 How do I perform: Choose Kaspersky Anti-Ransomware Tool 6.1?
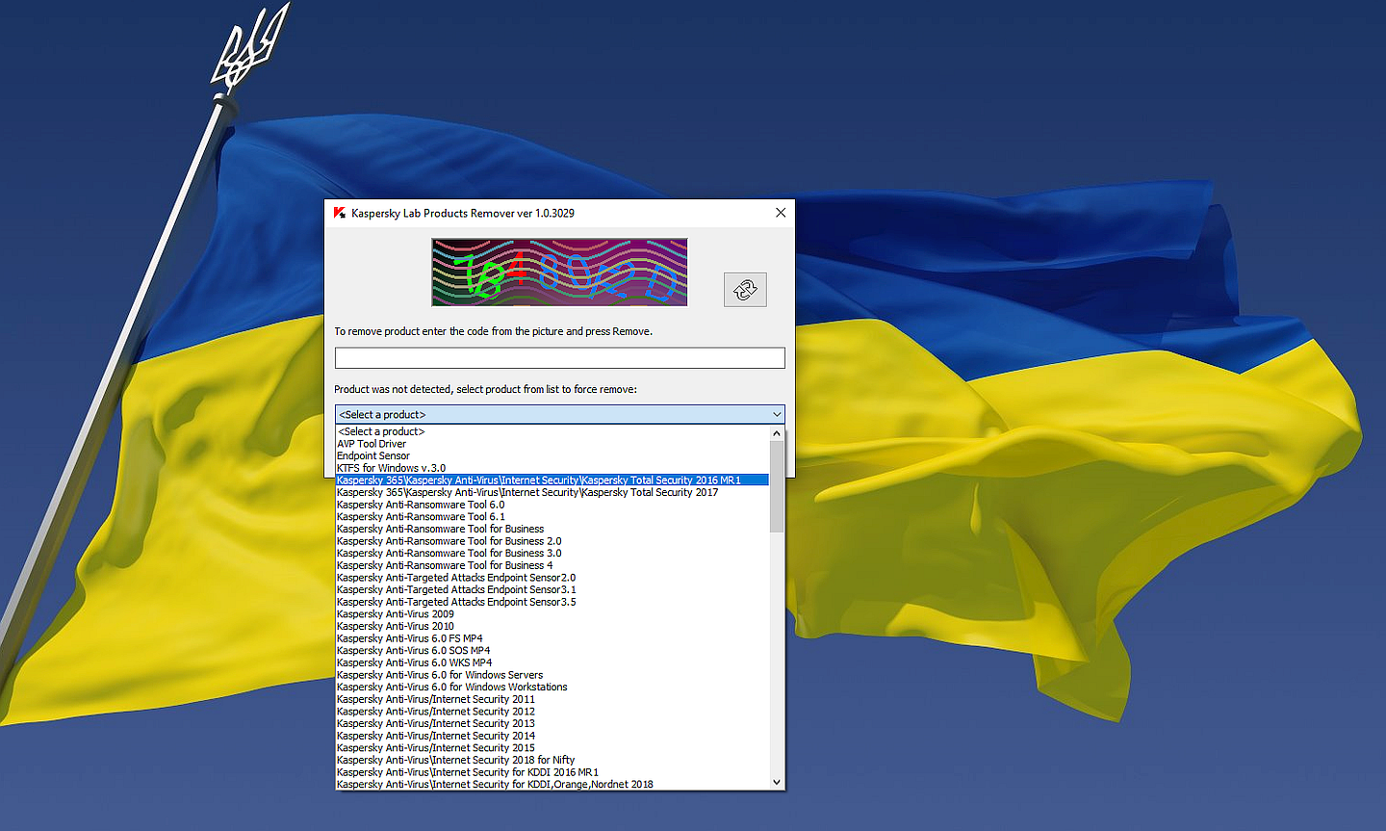tap(552, 517)
